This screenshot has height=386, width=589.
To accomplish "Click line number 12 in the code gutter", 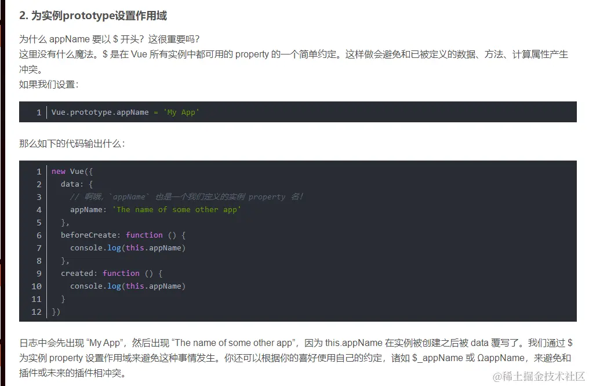I will coord(37,312).
